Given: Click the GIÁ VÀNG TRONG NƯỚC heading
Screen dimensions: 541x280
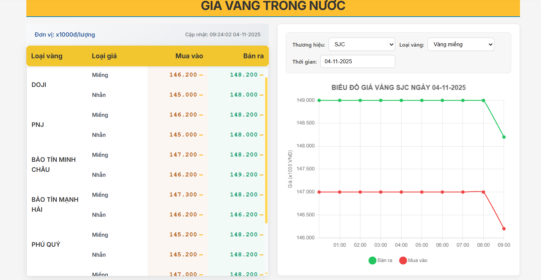Looking at the screenshot, I should [x=273, y=6].
